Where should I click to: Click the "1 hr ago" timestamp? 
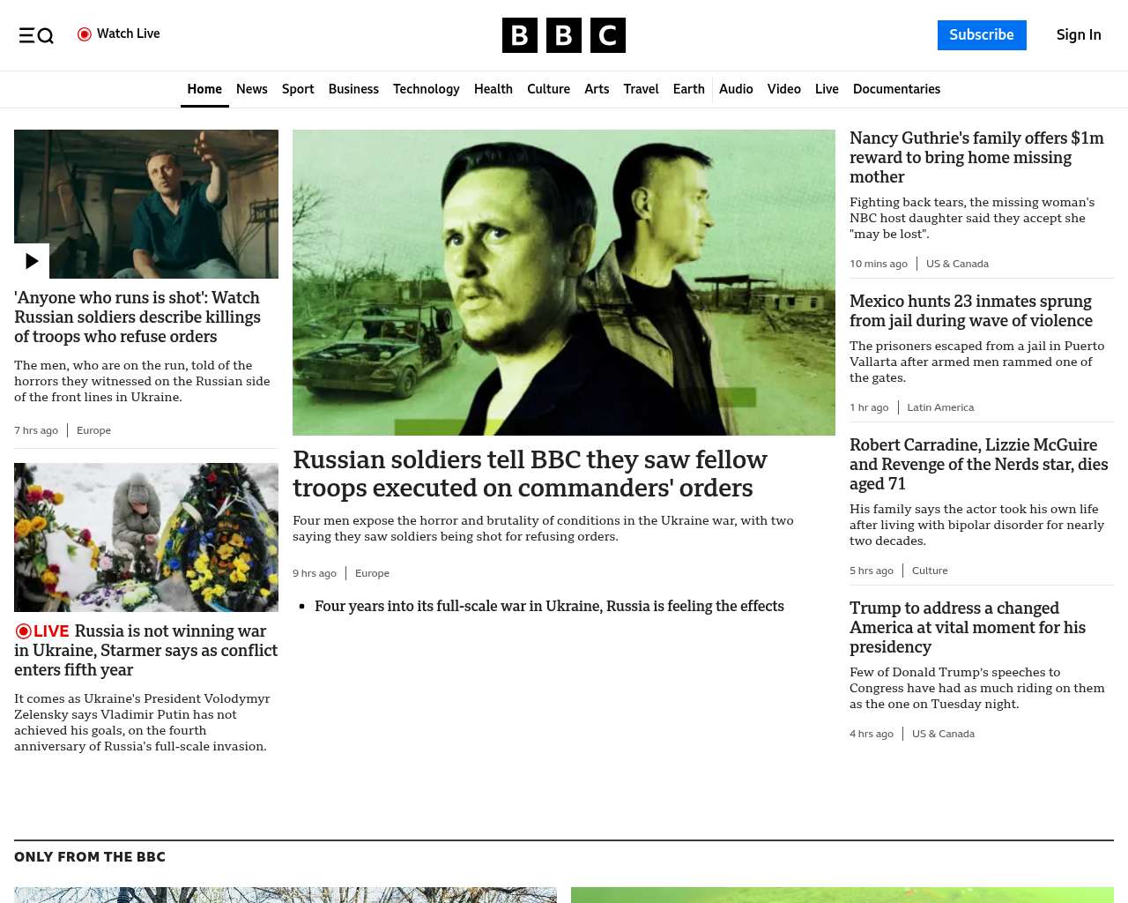coord(869,407)
